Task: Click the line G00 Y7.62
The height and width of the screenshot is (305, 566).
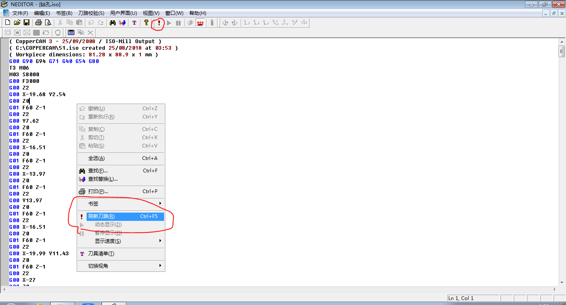Action: [24, 121]
